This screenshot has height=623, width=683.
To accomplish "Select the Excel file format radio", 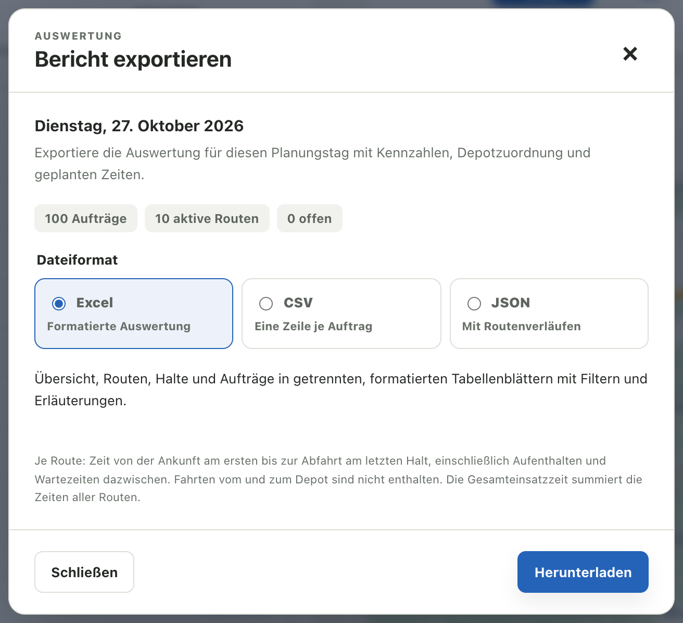I will pos(59,303).
